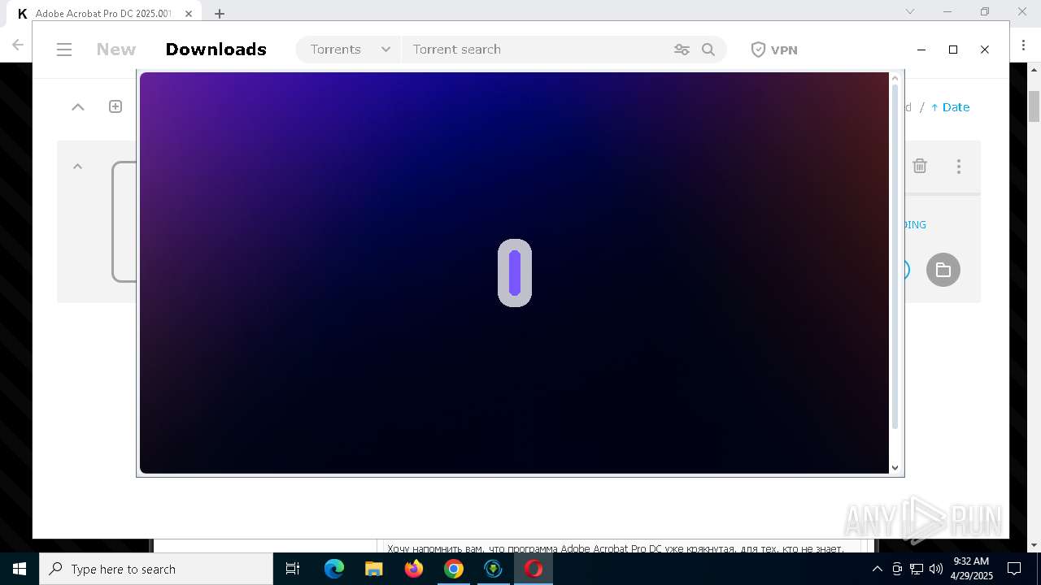Open the browser tab list chevron
Screen dimensions: 1041x585
click(910, 11)
